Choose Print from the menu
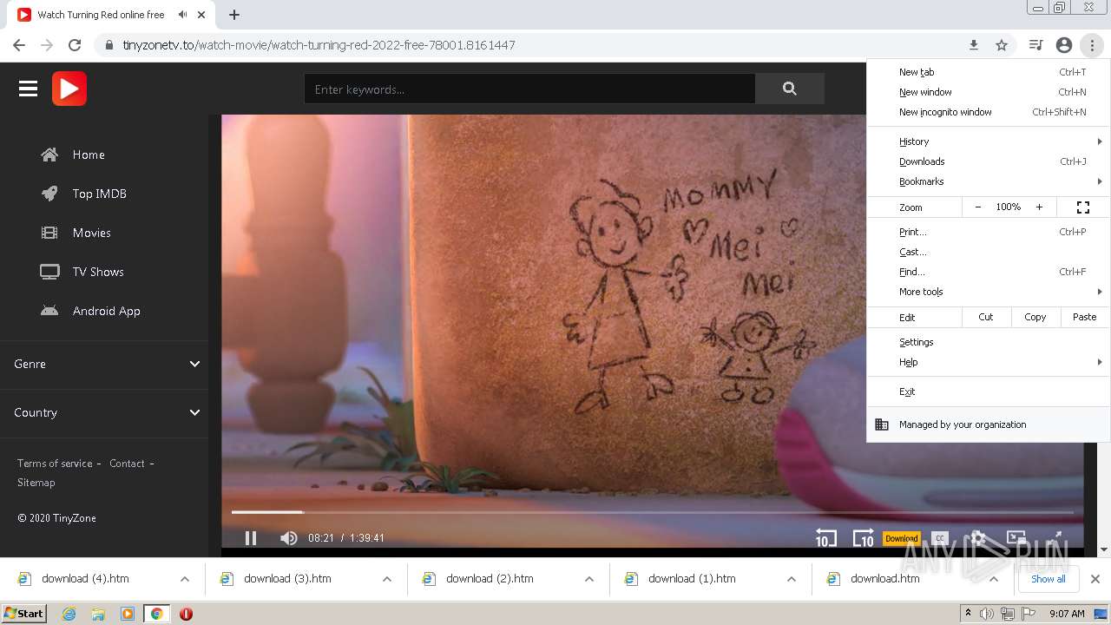1111x625 pixels. click(x=989, y=232)
